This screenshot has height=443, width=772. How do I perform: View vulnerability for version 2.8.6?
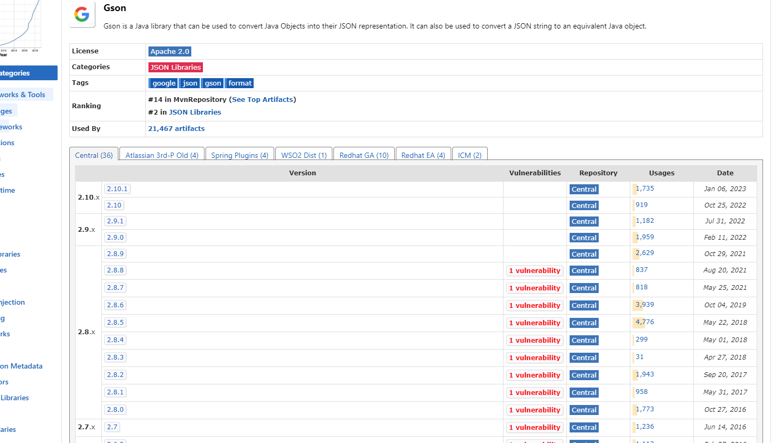[535, 306]
